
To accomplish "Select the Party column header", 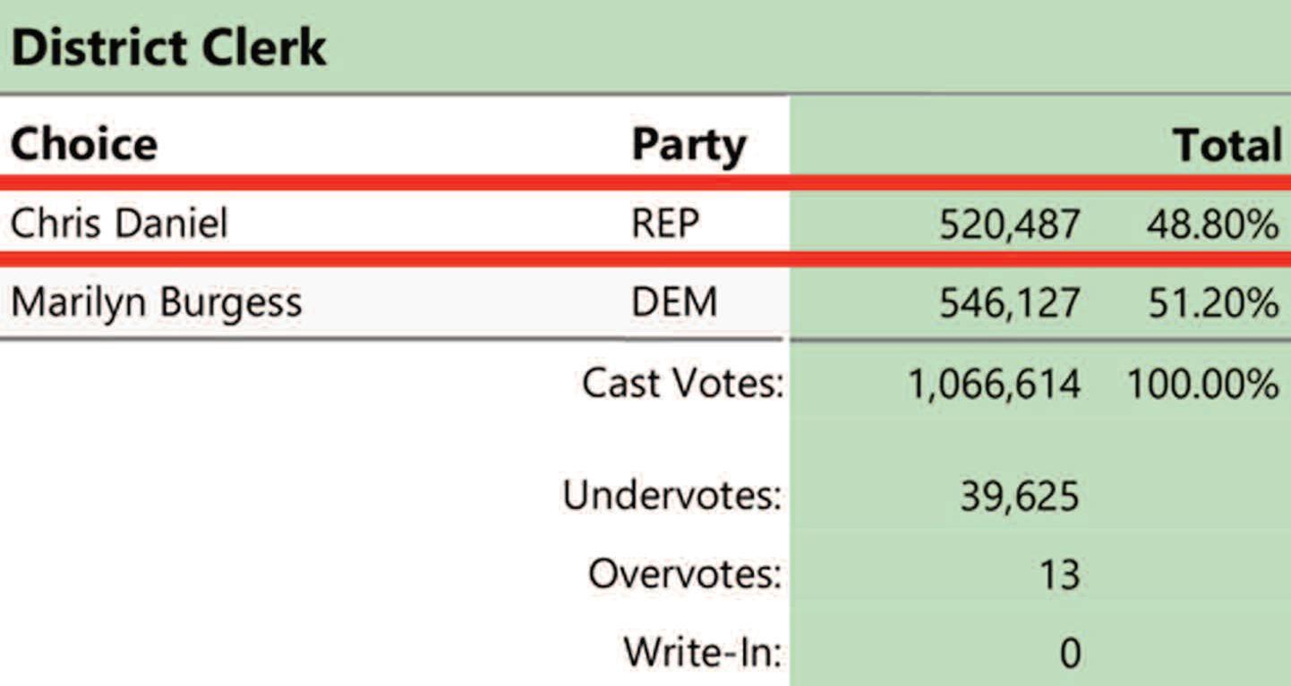I will coord(688,146).
